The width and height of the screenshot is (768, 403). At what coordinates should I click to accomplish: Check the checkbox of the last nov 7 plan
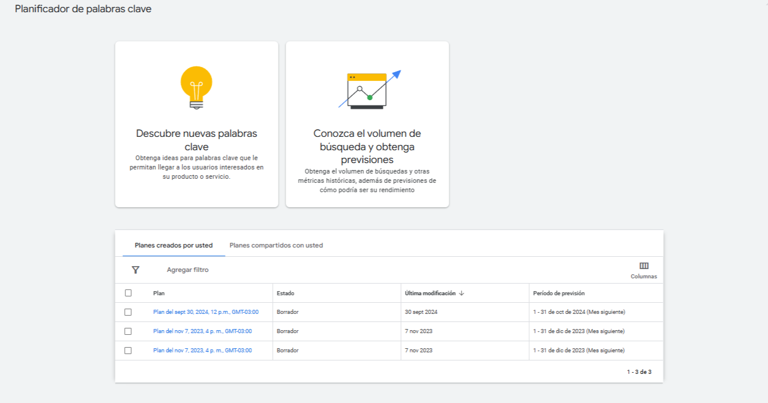click(x=129, y=351)
